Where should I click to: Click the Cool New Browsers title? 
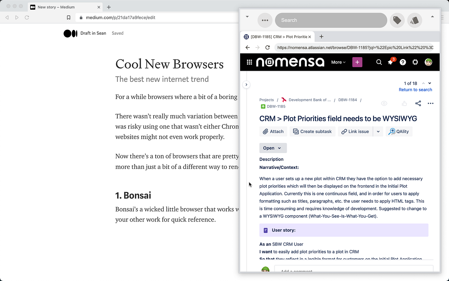click(x=169, y=64)
